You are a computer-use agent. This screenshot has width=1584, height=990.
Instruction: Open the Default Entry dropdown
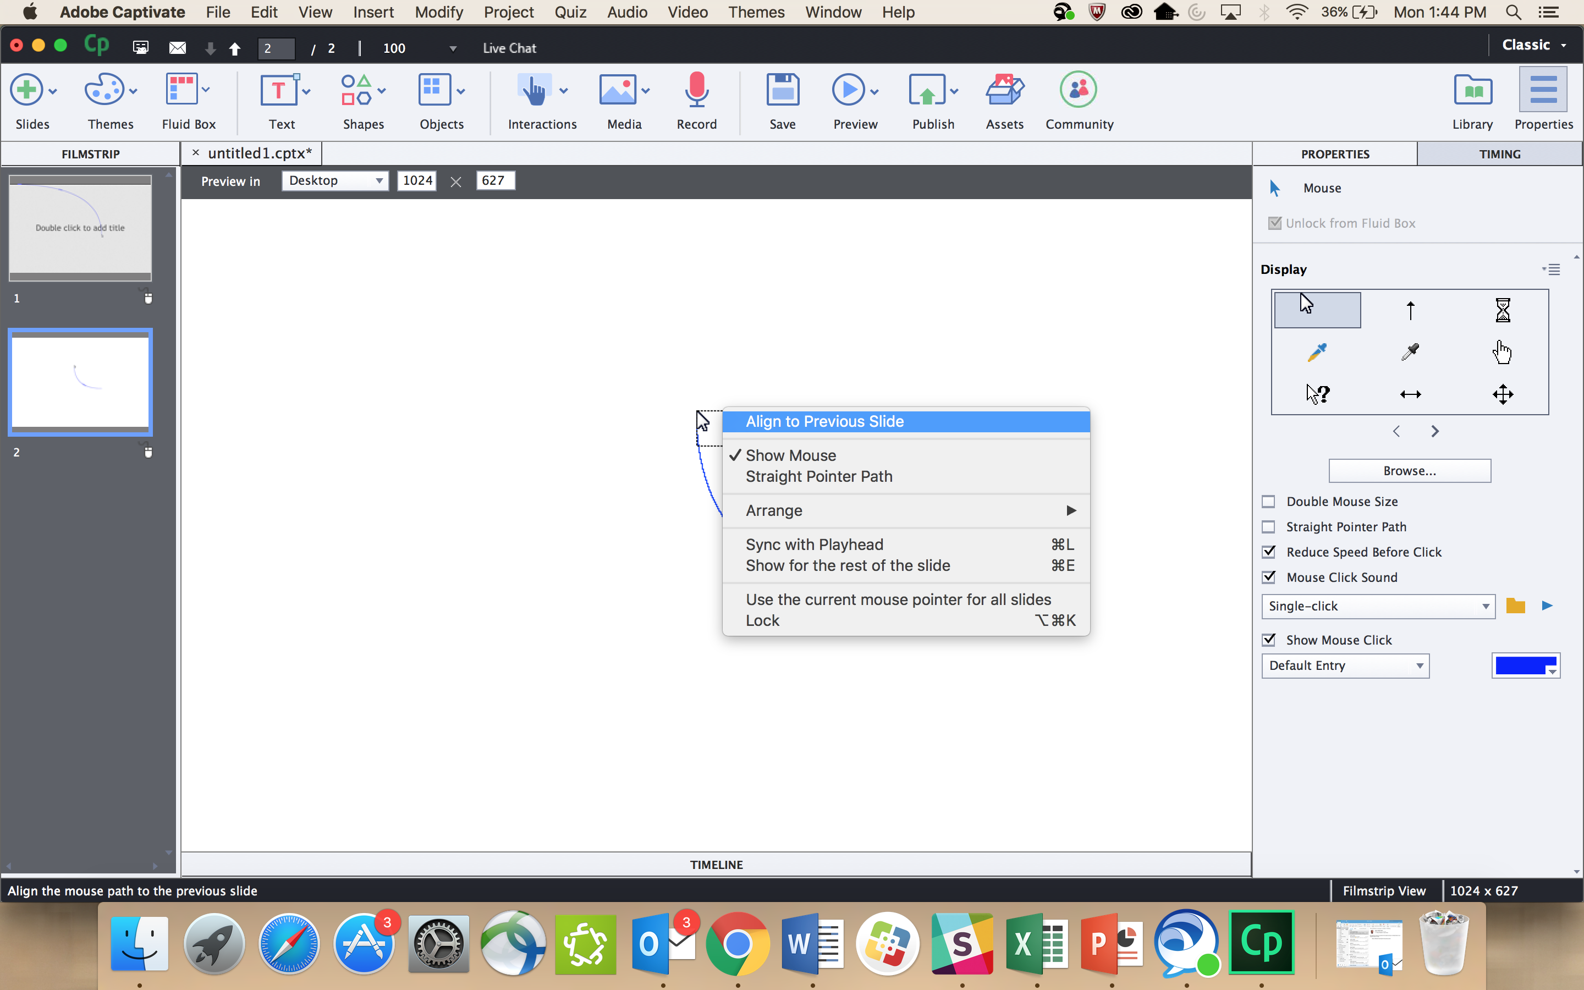pyautogui.click(x=1345, y=665)
